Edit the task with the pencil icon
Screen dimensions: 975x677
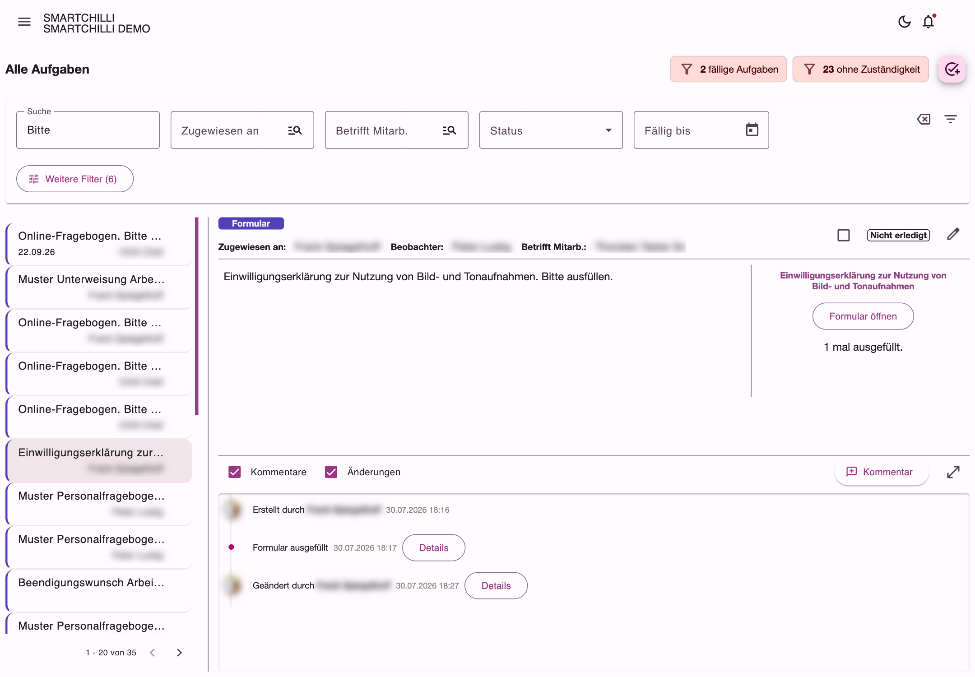[x=953, y=234]
